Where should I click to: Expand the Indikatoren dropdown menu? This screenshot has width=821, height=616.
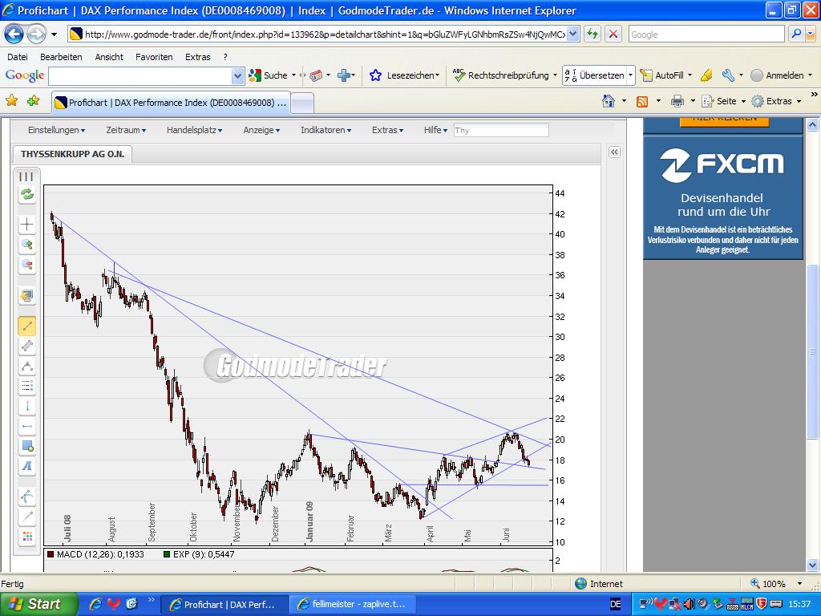(326, 130)
